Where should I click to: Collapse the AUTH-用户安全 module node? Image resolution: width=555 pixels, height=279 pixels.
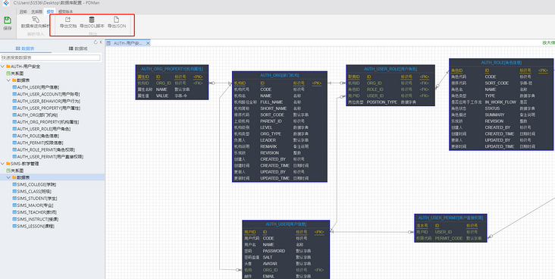3,66
